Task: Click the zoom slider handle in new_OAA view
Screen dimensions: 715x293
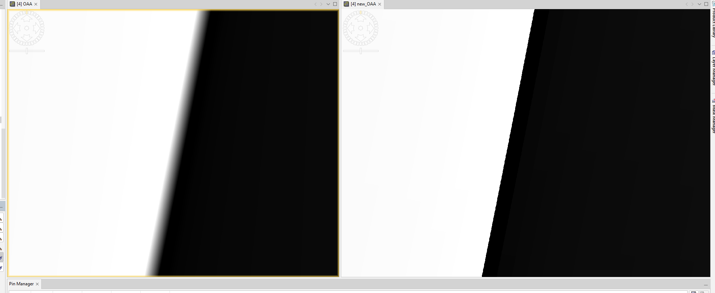Action: [x=361, y=51]
